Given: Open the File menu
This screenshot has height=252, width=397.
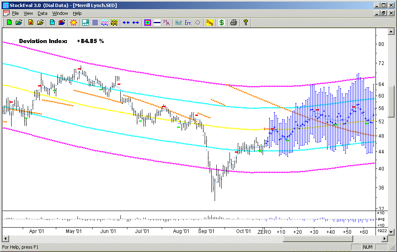Looking at the screenshot, I should 15,13.
